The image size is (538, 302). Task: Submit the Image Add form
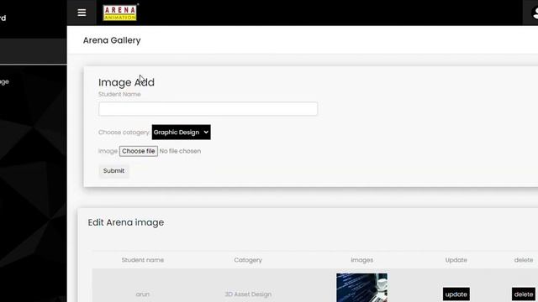point(114,171)
